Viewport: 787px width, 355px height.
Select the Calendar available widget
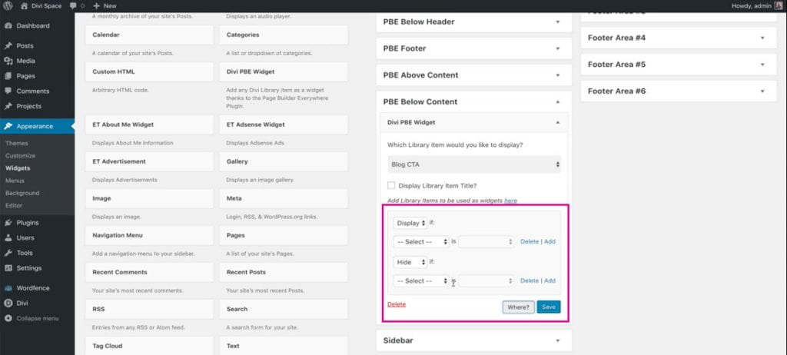tap(150, 35)
